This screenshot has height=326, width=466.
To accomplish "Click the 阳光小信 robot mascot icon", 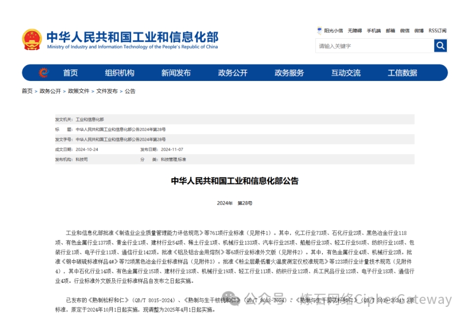I will (x=319, y=30).
